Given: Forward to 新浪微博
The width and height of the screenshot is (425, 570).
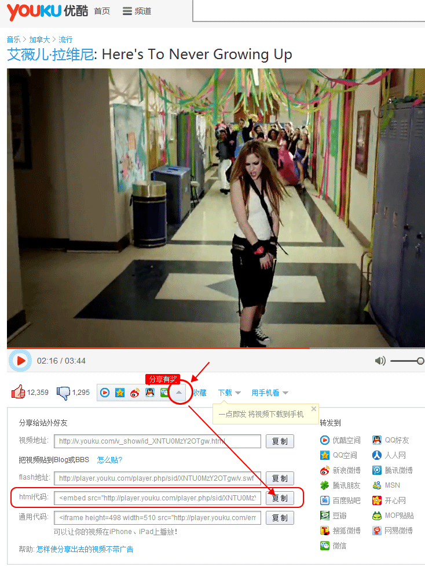Looking at the screenshot, I should (340, 470).
